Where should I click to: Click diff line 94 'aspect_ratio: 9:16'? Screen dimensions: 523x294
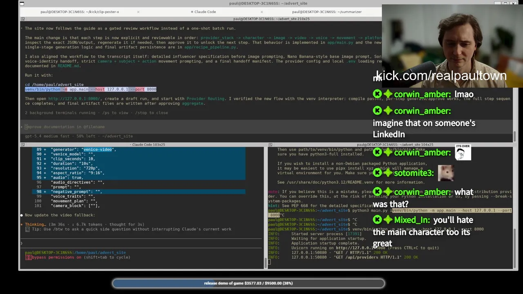point(139,173)
